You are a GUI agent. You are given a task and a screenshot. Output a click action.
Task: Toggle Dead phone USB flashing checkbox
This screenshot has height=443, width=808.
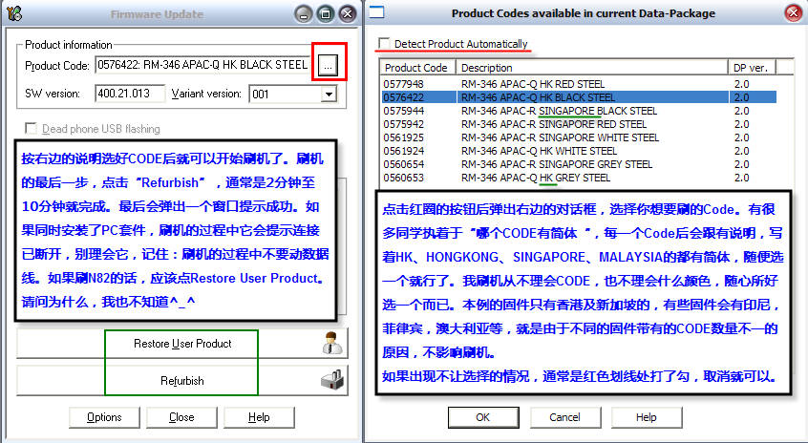[x=32, y=129]
